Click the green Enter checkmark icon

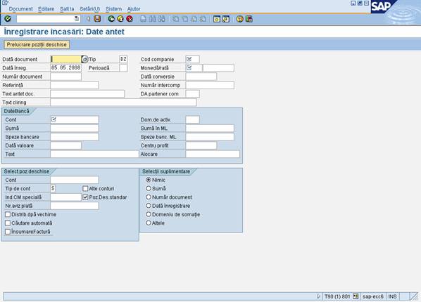click(8, 19)
